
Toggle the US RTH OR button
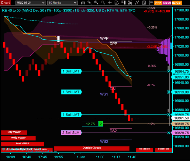click(x=163, y=150)
